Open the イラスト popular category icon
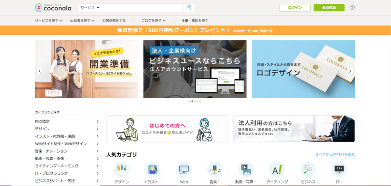391x186 pixels. 152,169
